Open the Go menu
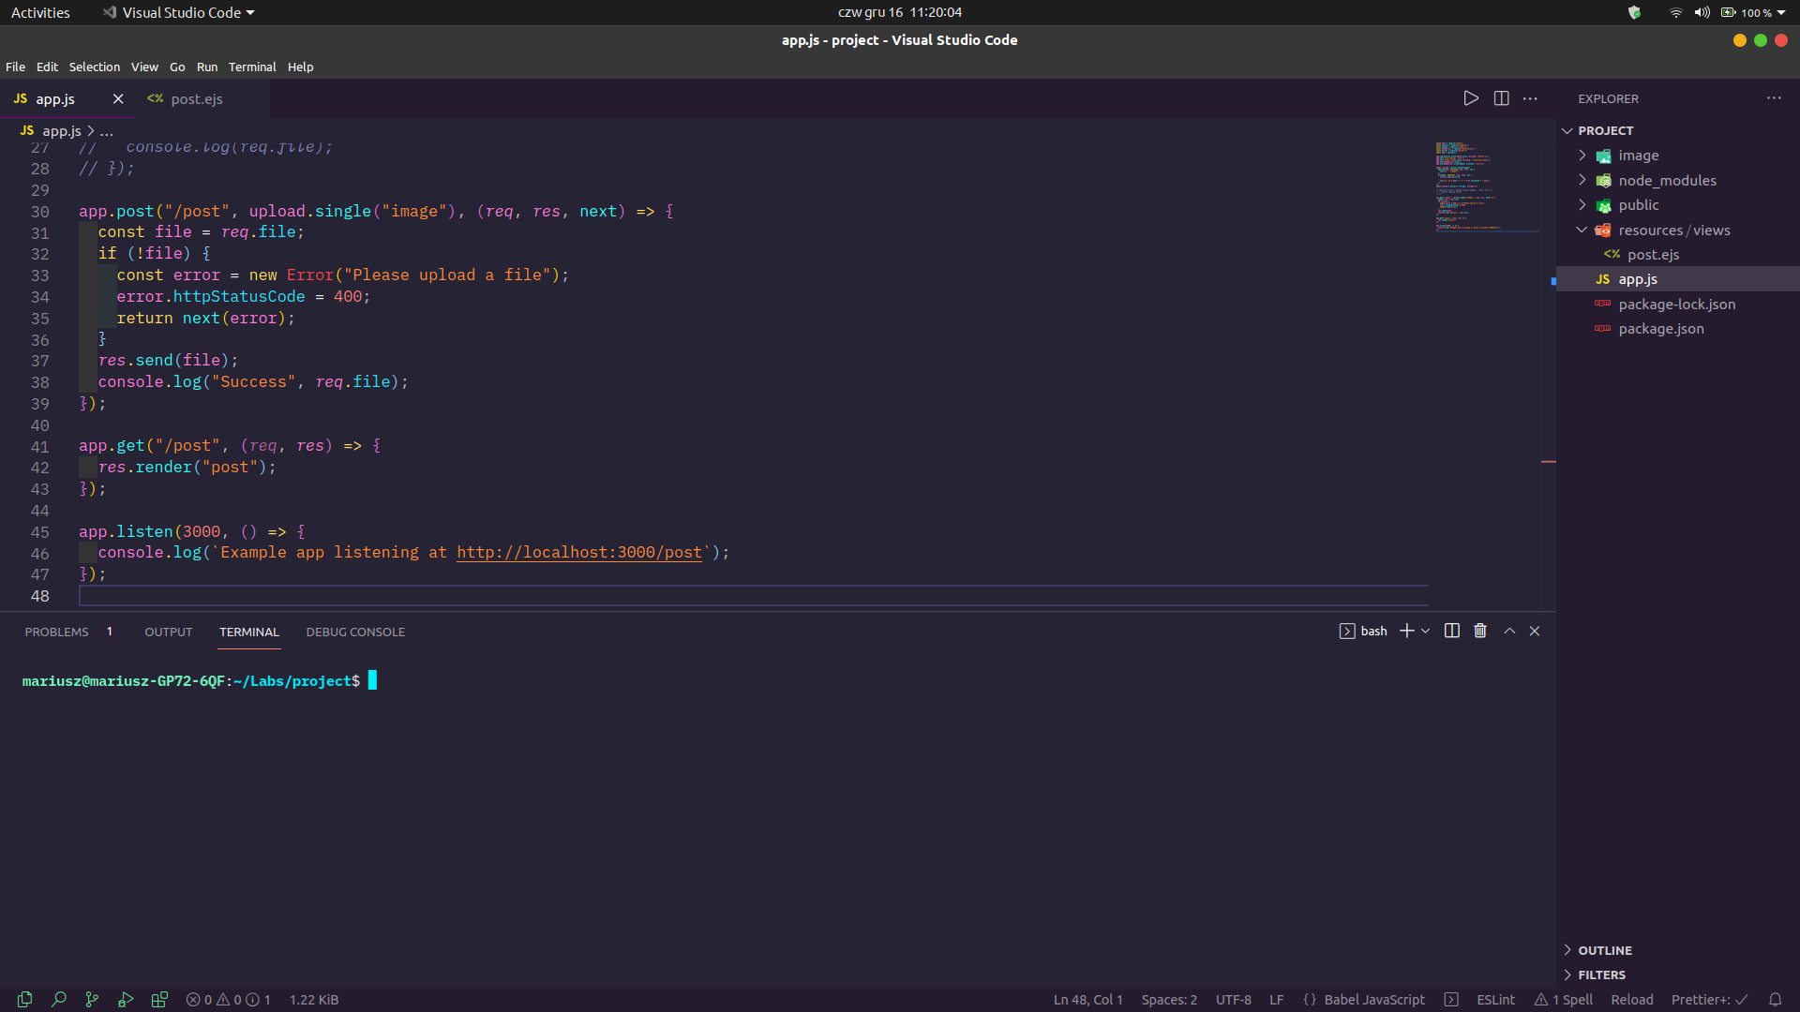Screen dimensions: 1800x1012 [177, 67]
